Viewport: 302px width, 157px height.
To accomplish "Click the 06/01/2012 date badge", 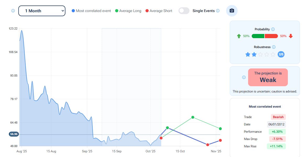I will click(276, 124).
